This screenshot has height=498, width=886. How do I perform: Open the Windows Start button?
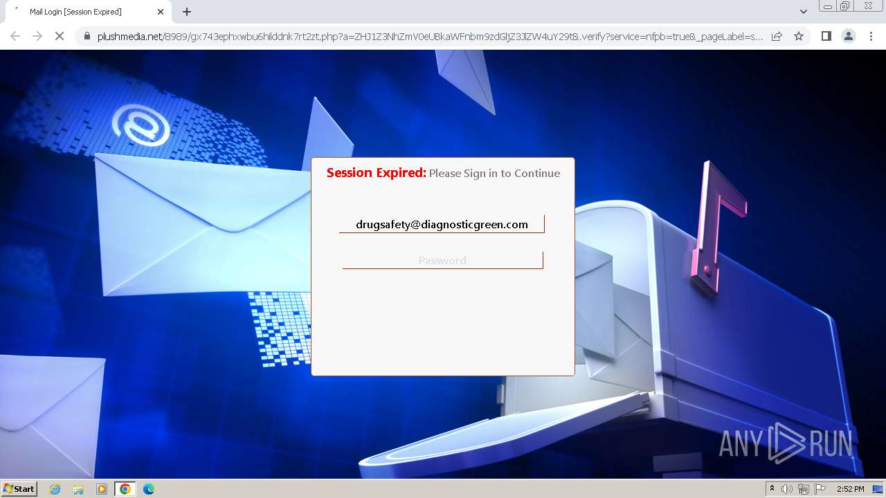point(19,488)
